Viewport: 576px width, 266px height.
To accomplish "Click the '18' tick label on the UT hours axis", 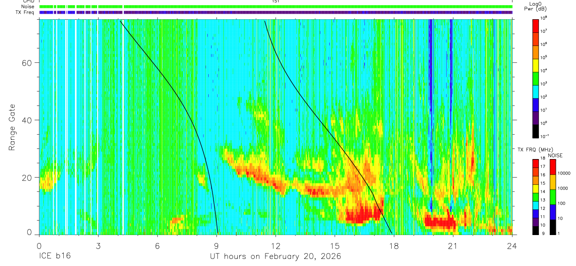I will (x=394, y=245).
